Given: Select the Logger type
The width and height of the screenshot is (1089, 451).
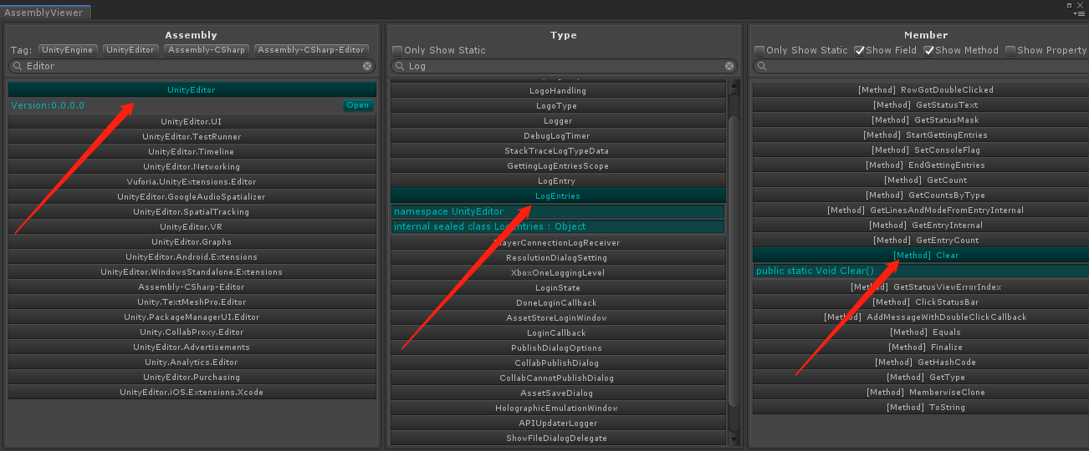Looking at the screenshot, I should 558,120.
